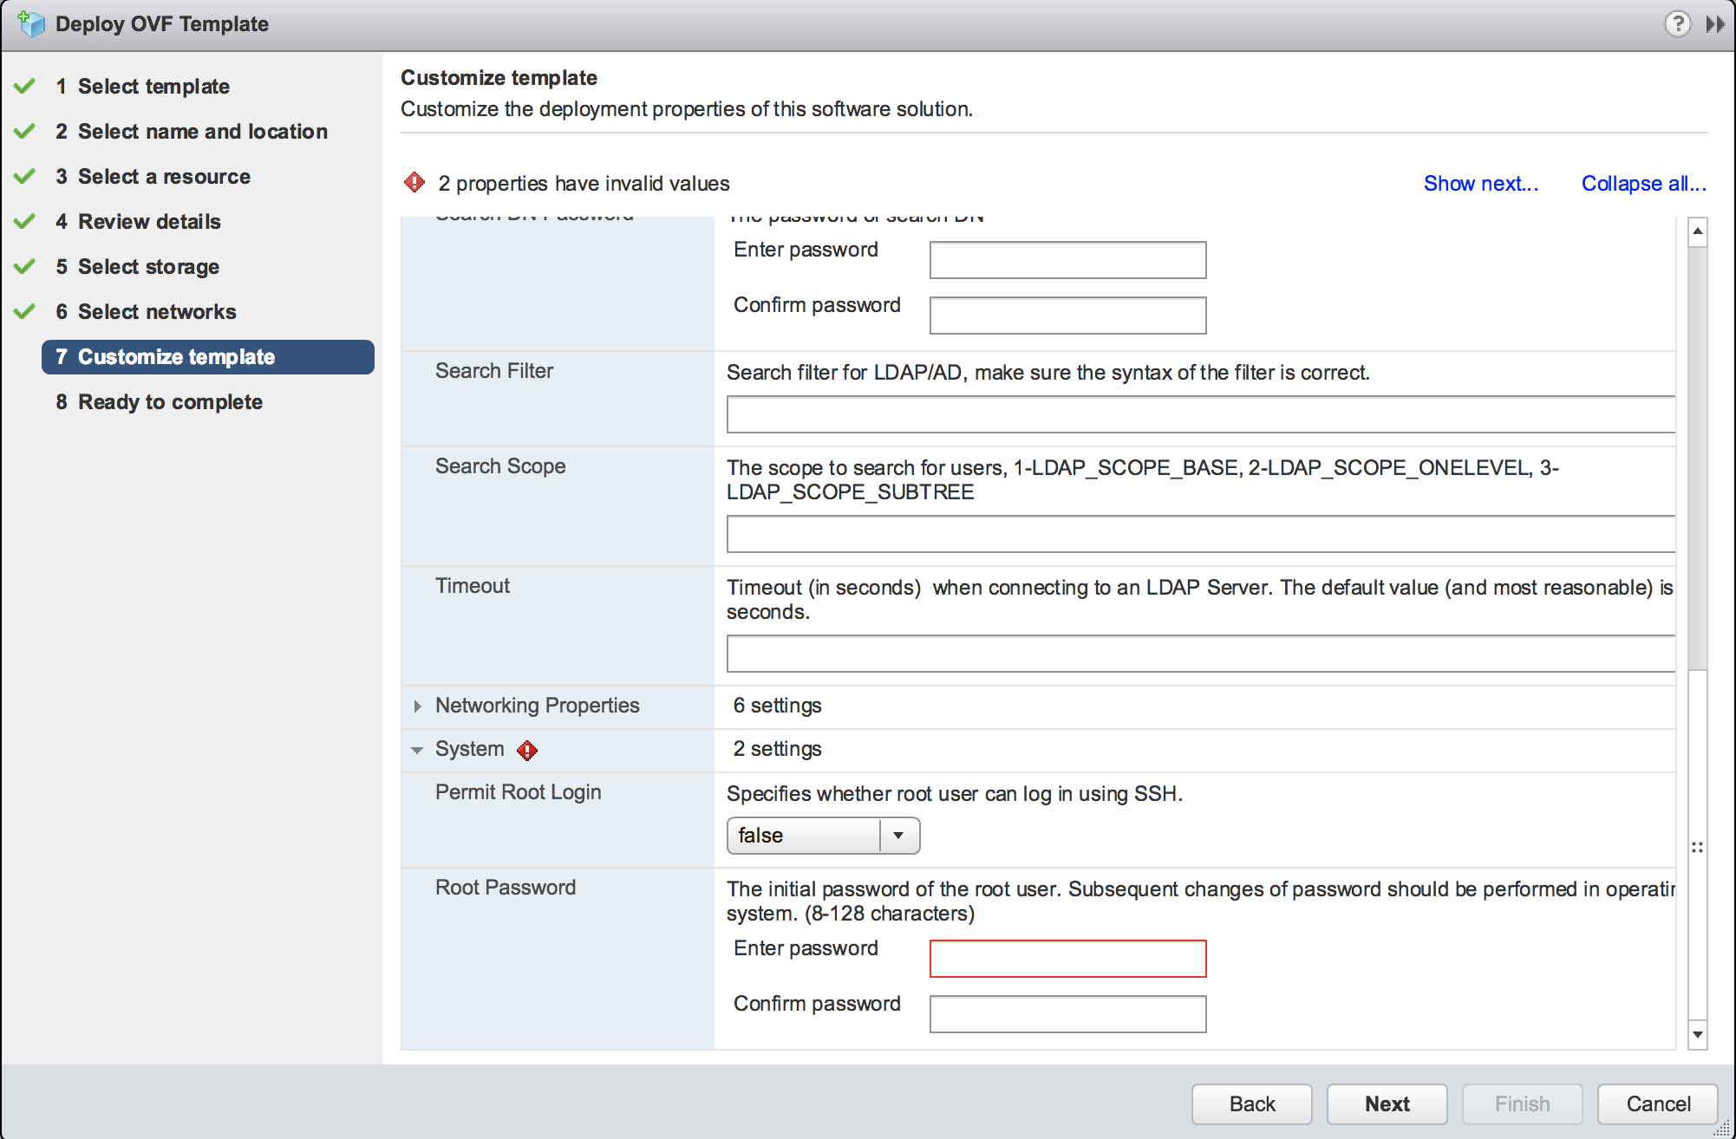Collapse the System settings section
Screen dimensions: 1736x1139
tap(422, 749)
